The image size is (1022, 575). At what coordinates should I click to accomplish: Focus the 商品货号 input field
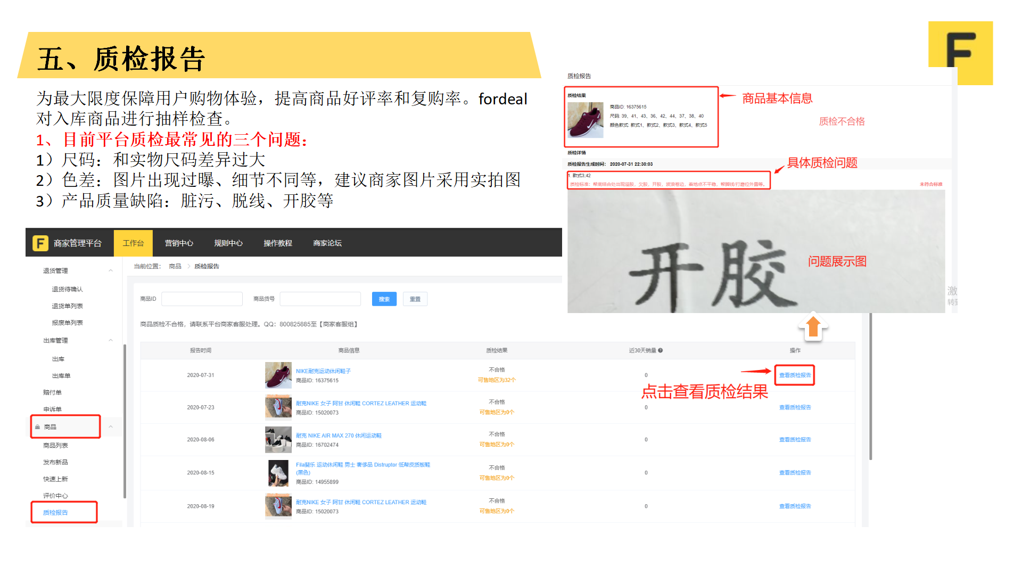click(320, 299)
